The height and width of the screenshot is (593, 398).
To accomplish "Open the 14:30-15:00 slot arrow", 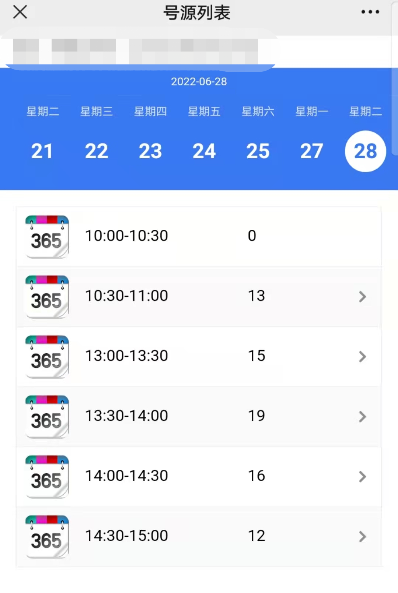I will tap(362, 536).
